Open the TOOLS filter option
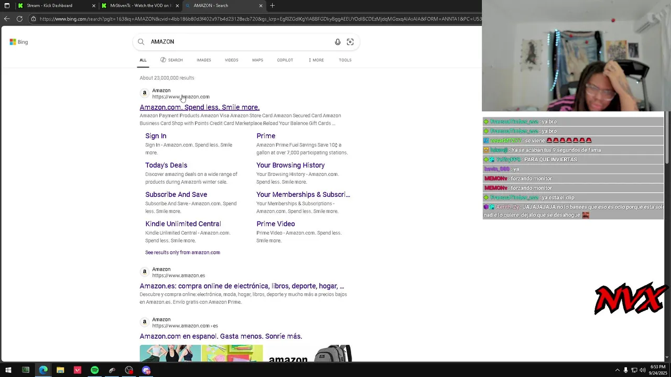 tap(345, 60)
